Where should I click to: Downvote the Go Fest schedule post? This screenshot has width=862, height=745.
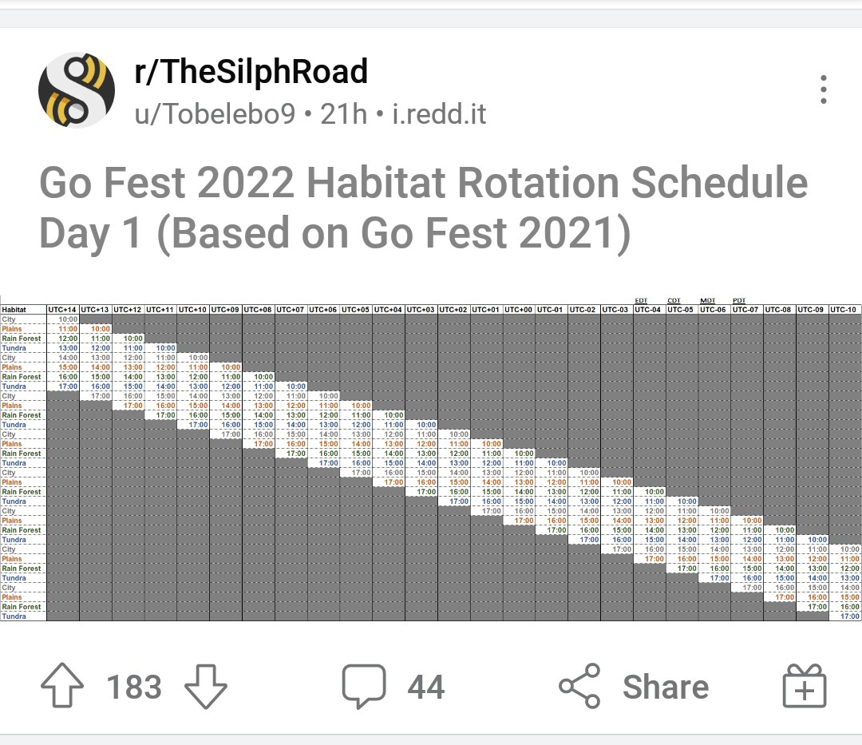206,686
